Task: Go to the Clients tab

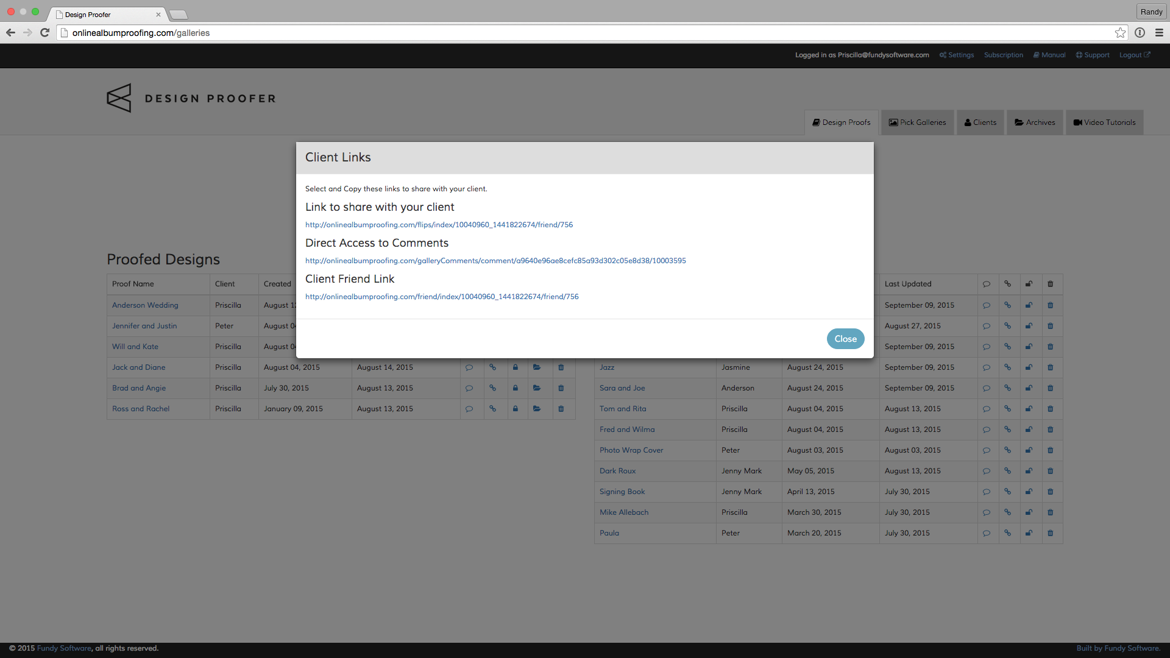Action: pos(980,122)
